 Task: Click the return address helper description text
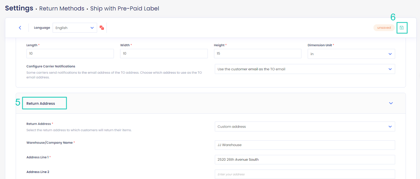pyautogui.click(x=79, y=130)
